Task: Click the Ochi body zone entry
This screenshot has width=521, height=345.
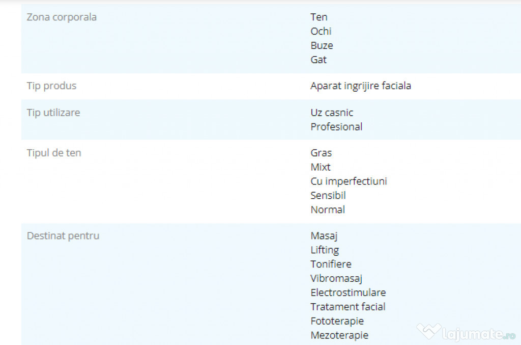Action: [x=321, y=31]
